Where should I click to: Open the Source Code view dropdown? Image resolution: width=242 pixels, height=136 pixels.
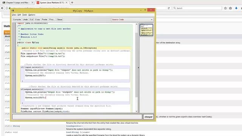click(x=132, y=20)
